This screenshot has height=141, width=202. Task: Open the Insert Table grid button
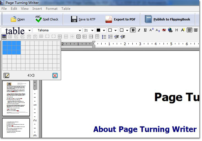click(4, 37)
